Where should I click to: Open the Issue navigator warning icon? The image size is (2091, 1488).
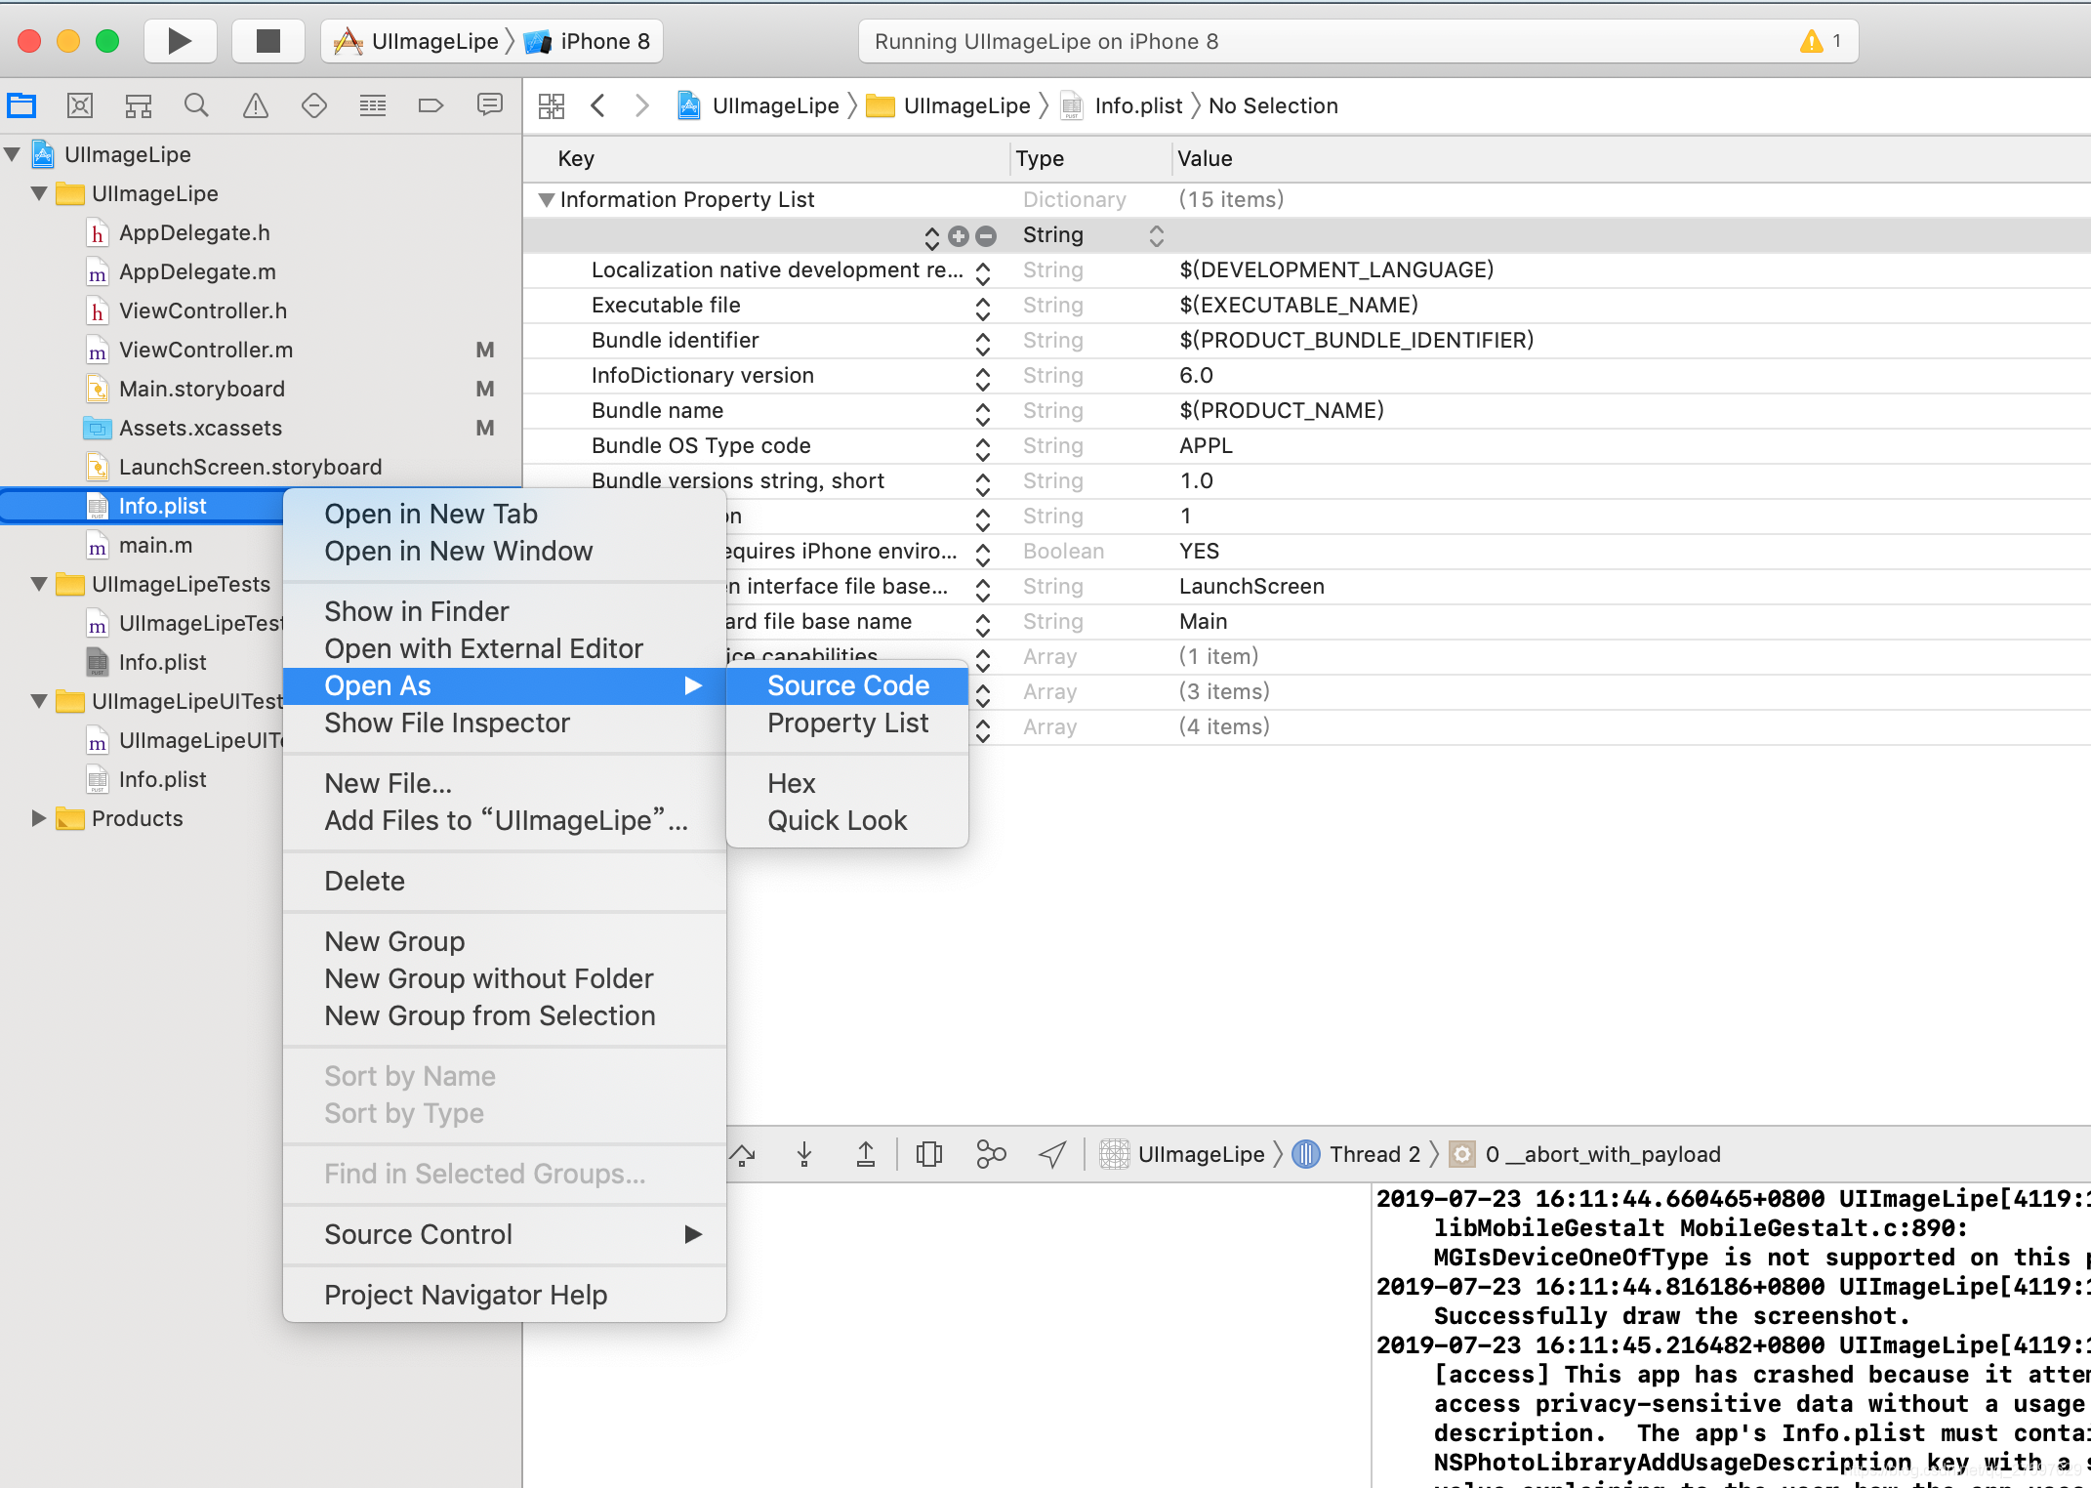pos(256,105)
